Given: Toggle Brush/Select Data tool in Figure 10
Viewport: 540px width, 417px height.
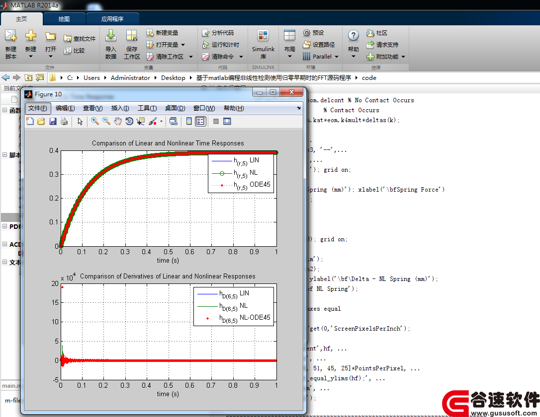Looking at the screenshot, I should (x=153, y=121).
